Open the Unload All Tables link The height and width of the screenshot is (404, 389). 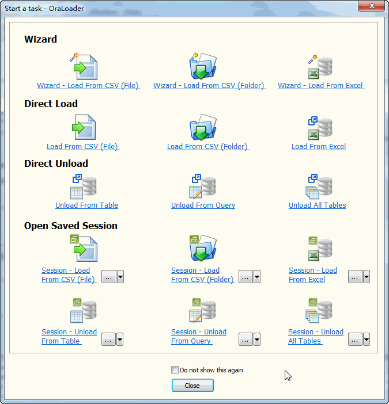[x=318, y=205]
